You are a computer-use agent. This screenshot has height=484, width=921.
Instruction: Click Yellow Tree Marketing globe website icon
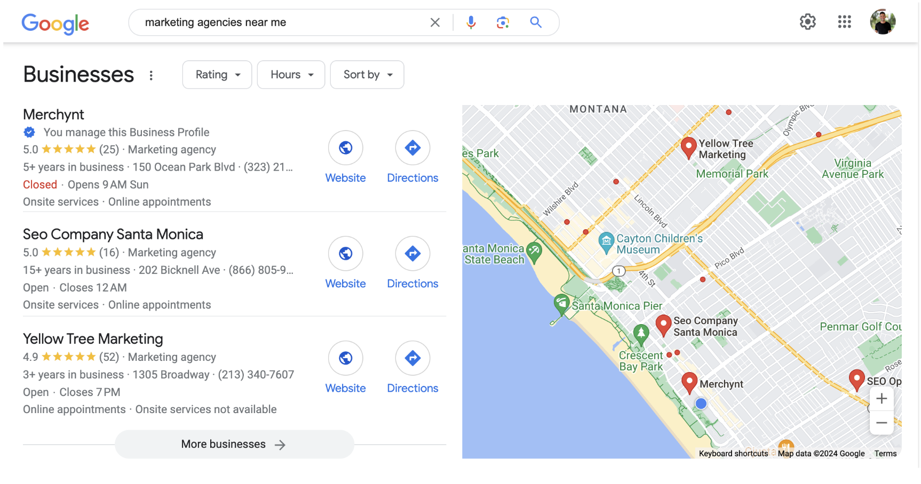coord(346,358)
